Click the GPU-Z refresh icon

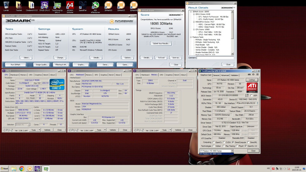(253, 75)
